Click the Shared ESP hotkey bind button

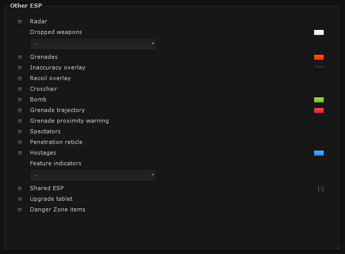click(x=320, y=189)
